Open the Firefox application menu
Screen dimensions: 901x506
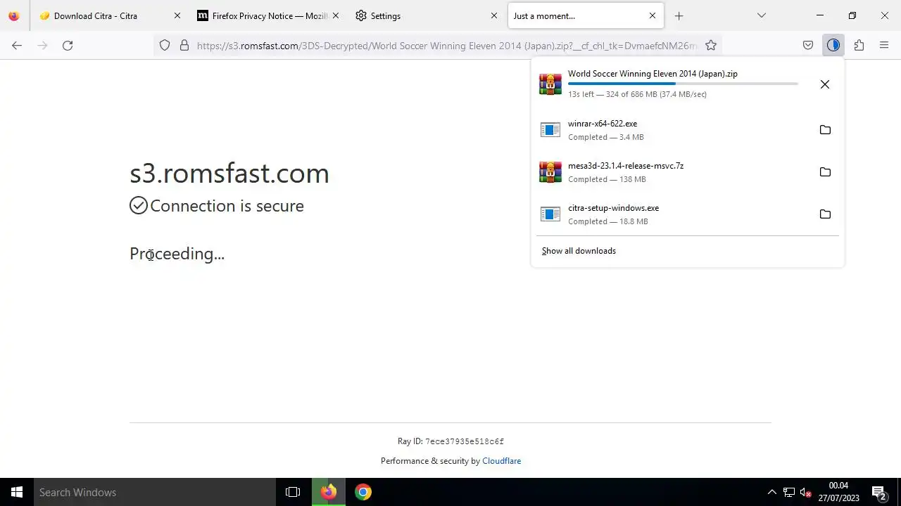(884, 45)
